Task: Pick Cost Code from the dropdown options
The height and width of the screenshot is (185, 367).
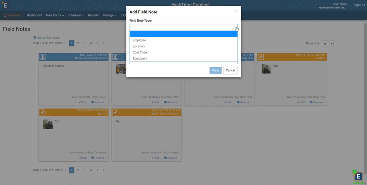Action: pos(140,53)
